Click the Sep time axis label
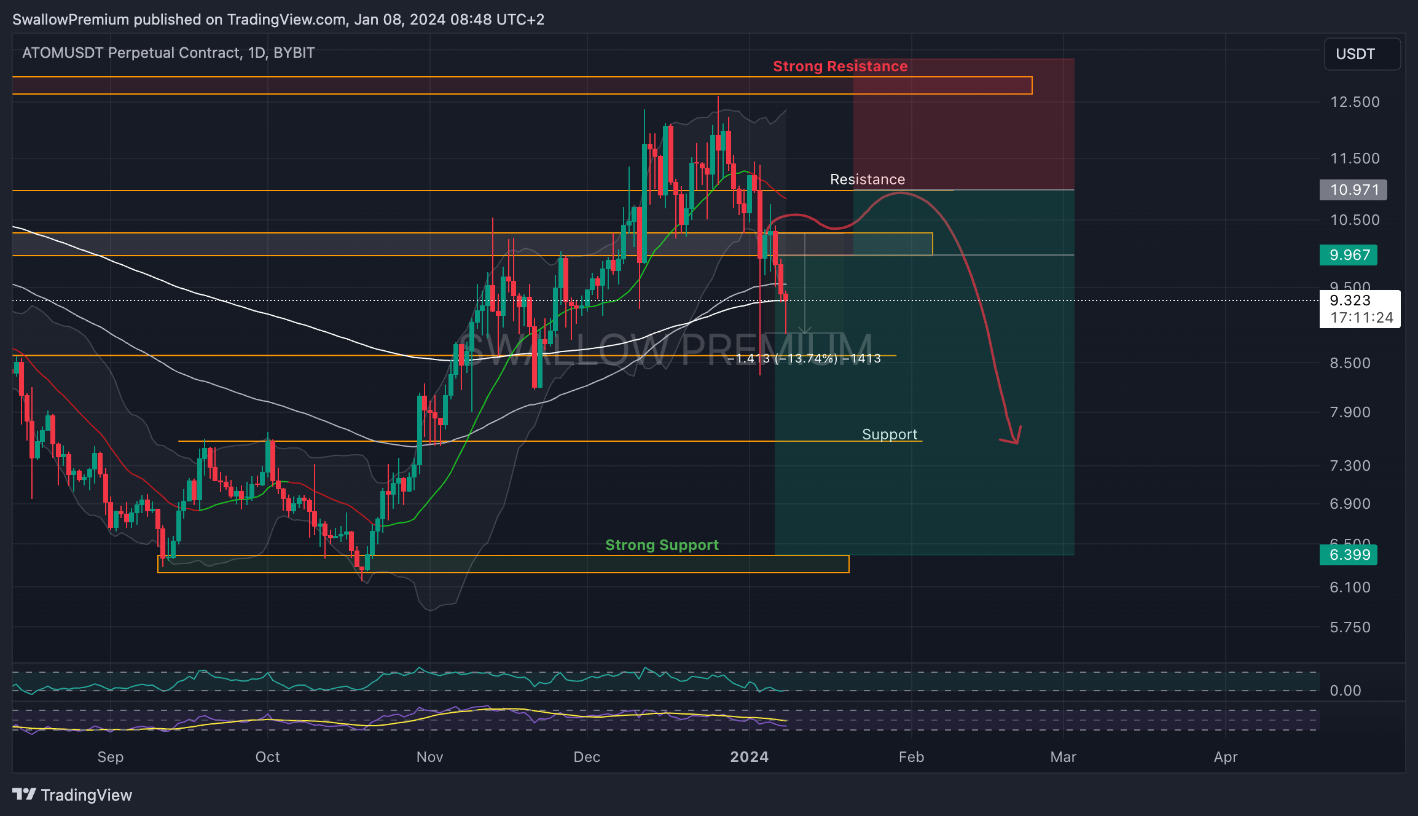 (x=111, y=757)
